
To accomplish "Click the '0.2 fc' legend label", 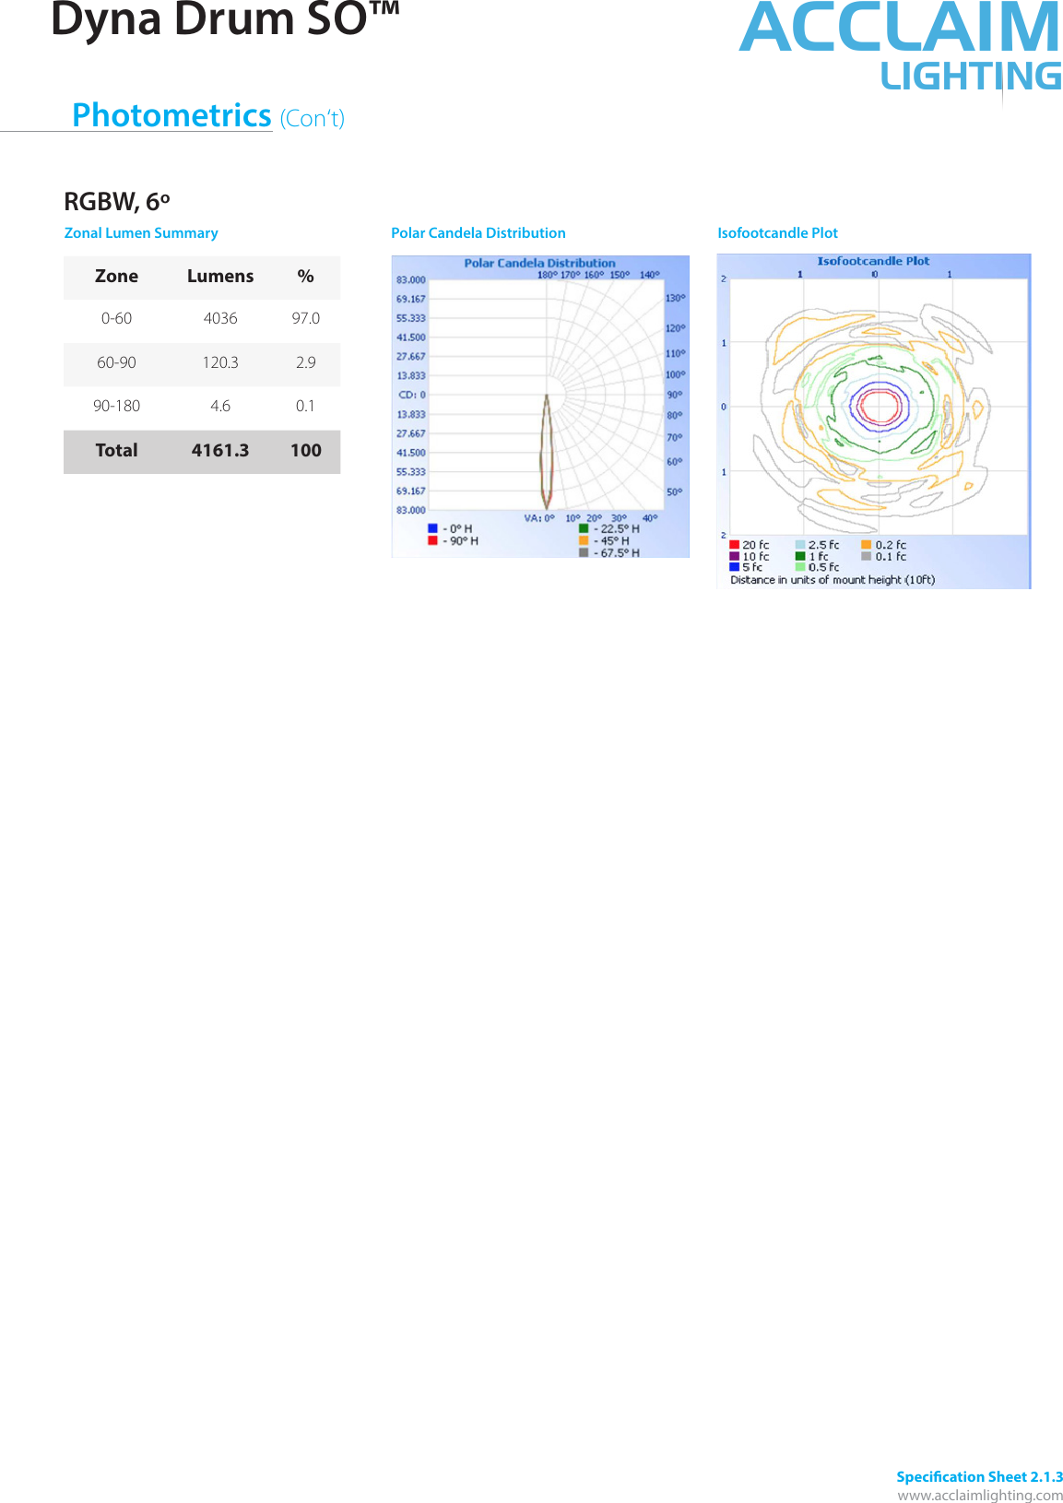I will tap(891, 546).
